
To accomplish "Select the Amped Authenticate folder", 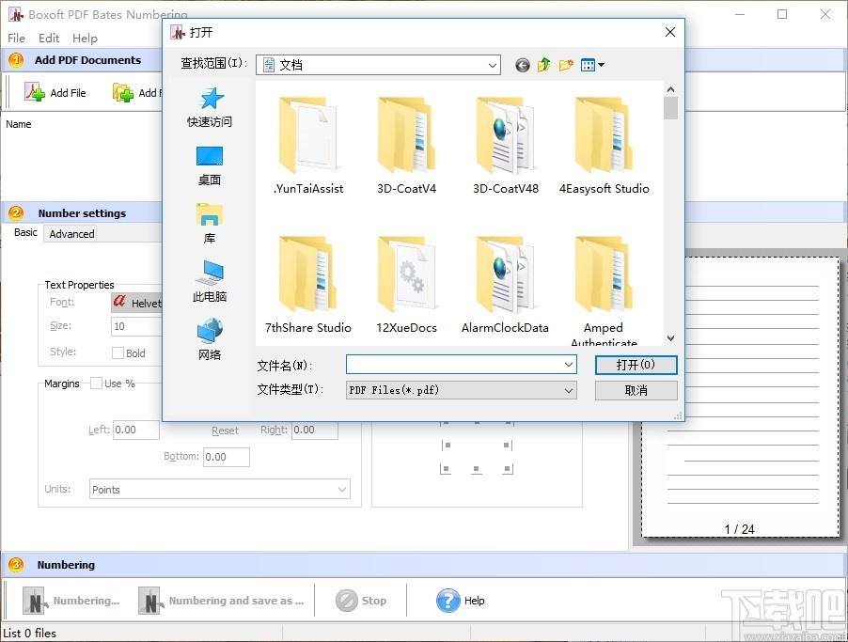I will point(604,290).
